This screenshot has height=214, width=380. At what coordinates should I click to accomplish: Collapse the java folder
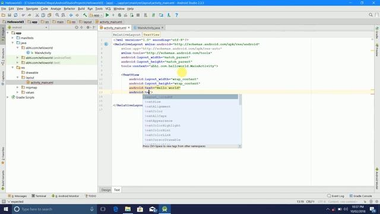12,43
